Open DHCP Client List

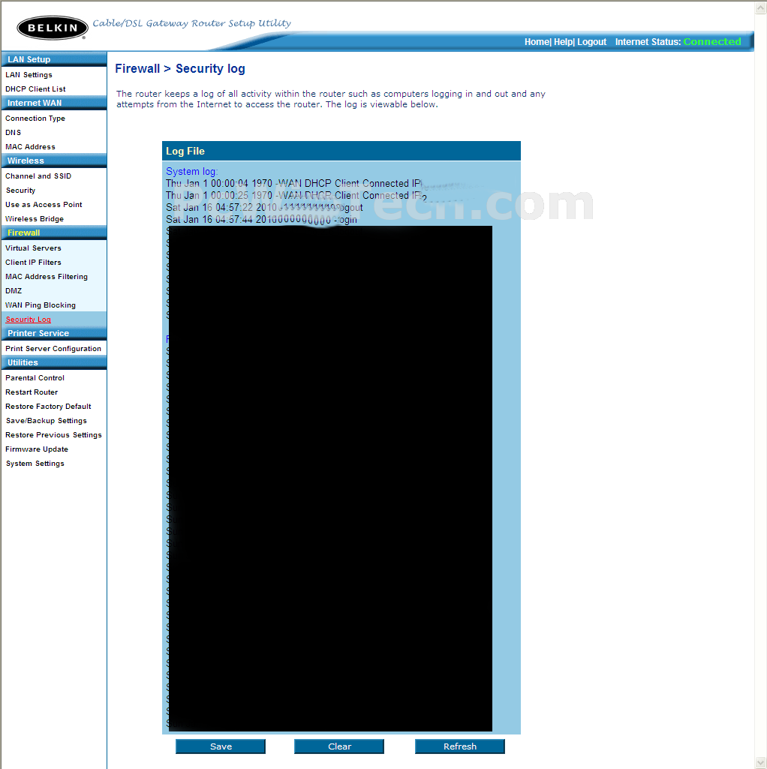pos(35,89)
